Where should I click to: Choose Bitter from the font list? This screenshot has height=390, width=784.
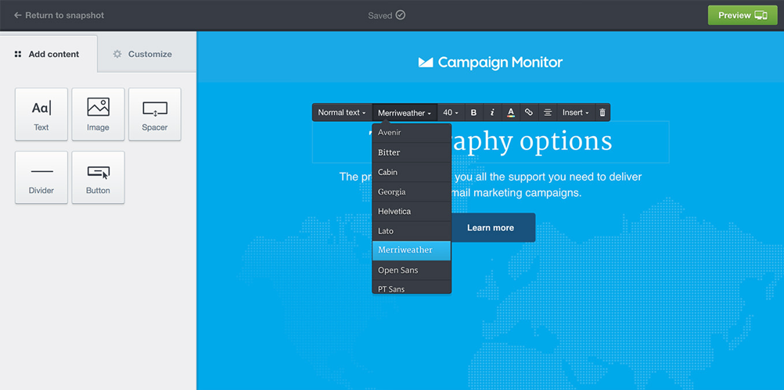[412, 152]
